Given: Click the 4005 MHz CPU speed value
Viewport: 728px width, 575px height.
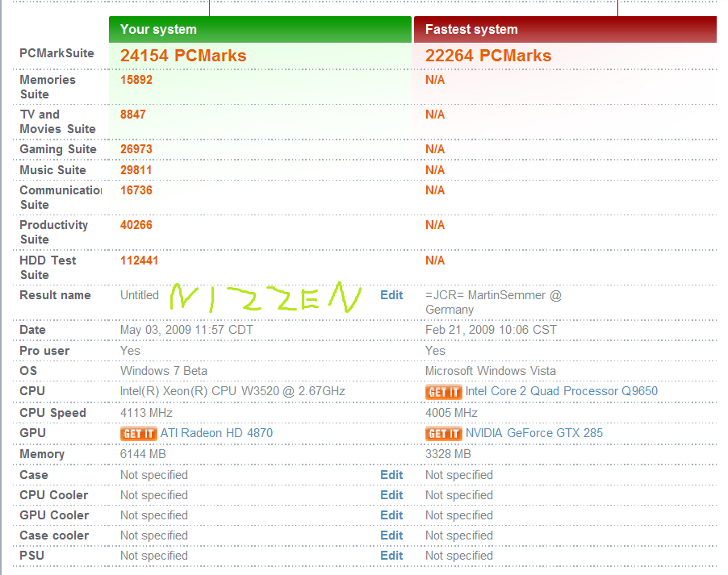Looking at the screenshot, I should pos(451,413).
